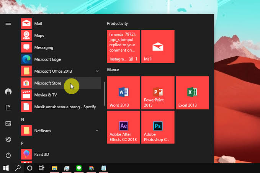Image resolution: width=260 pixels, height=173 pixels.
Task: Open LINE app on taskbar
Action: pyautogui.click(x=79, y=168)
